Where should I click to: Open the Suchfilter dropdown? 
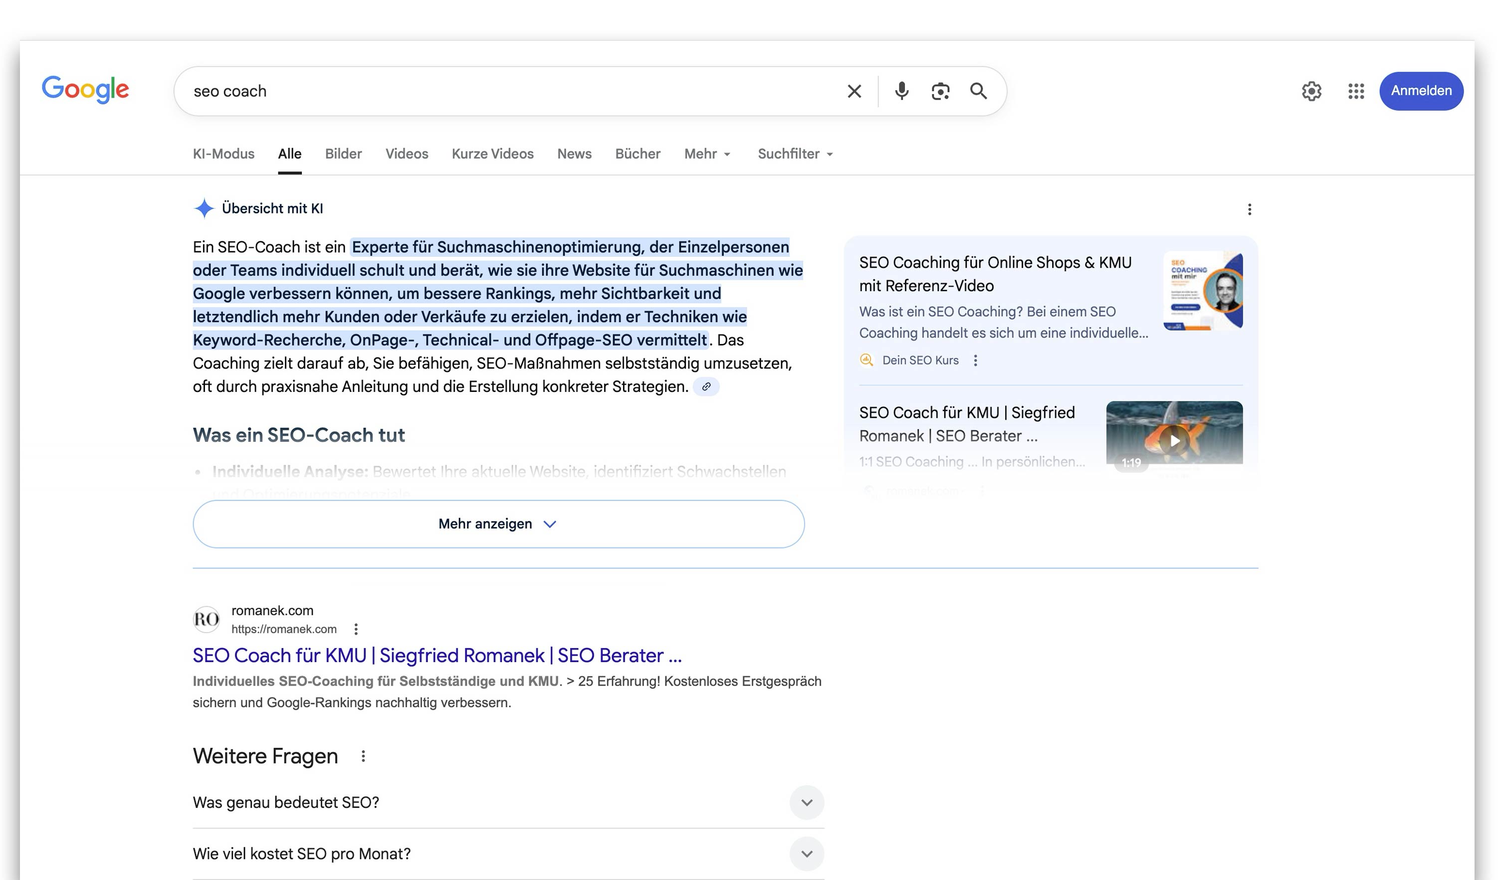795,153
